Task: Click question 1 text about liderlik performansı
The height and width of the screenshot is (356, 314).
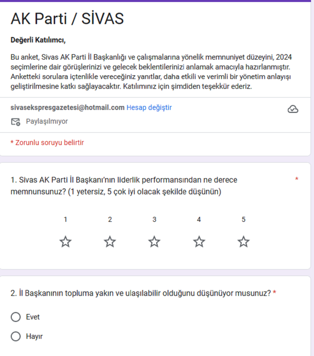Action: [124, 186]
